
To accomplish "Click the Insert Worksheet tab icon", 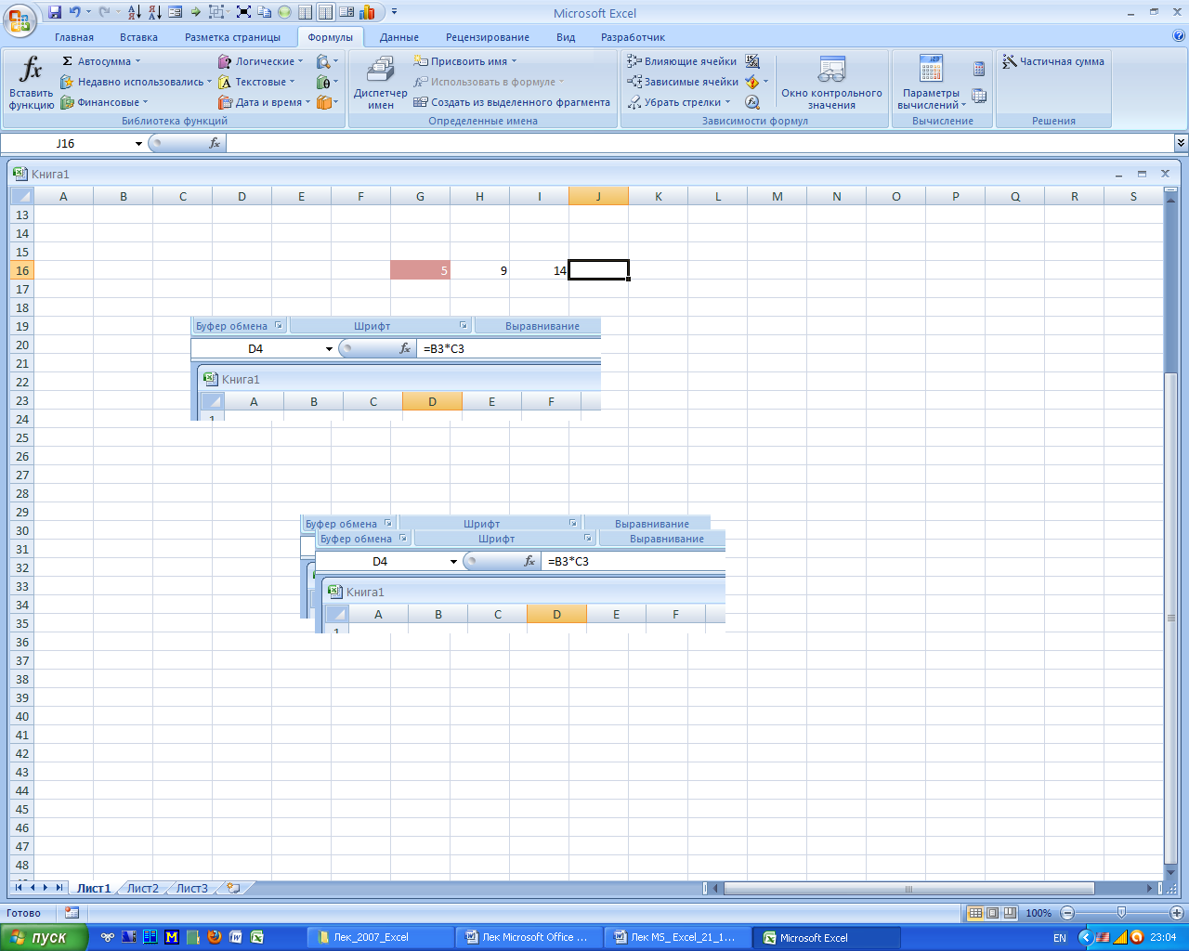I will click(233, 888).
